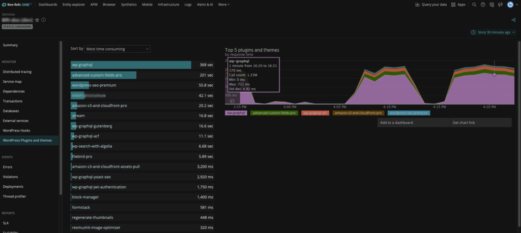
Task: Select wp-graphql-acf plugin row in list
Action: click(142, 136)
